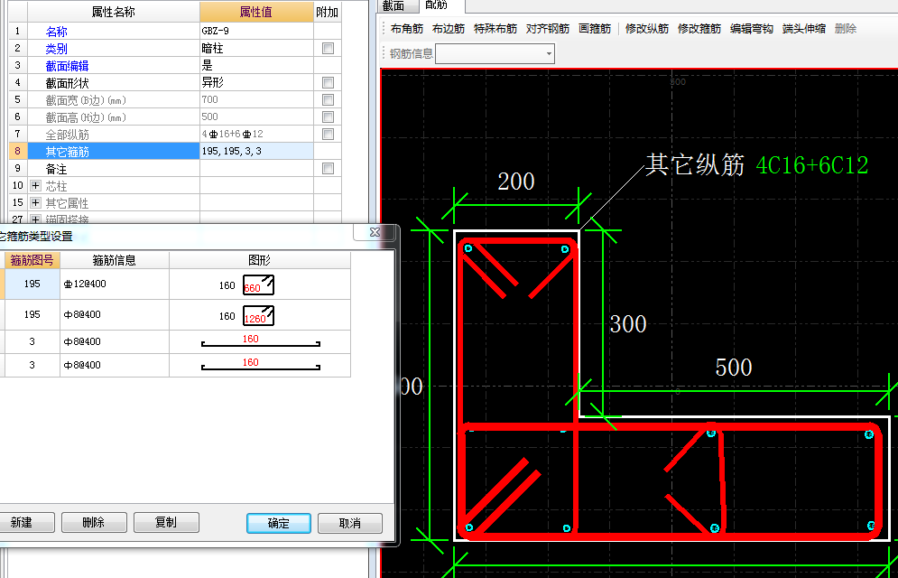Click the 200 dimension label
This screenshot has width=898, height=578.
tap(516, 182)
